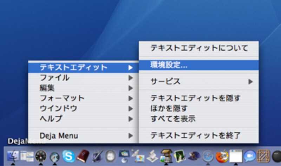
Task: Expand the Deja Menu submenu
Action: tap(83, 136)
